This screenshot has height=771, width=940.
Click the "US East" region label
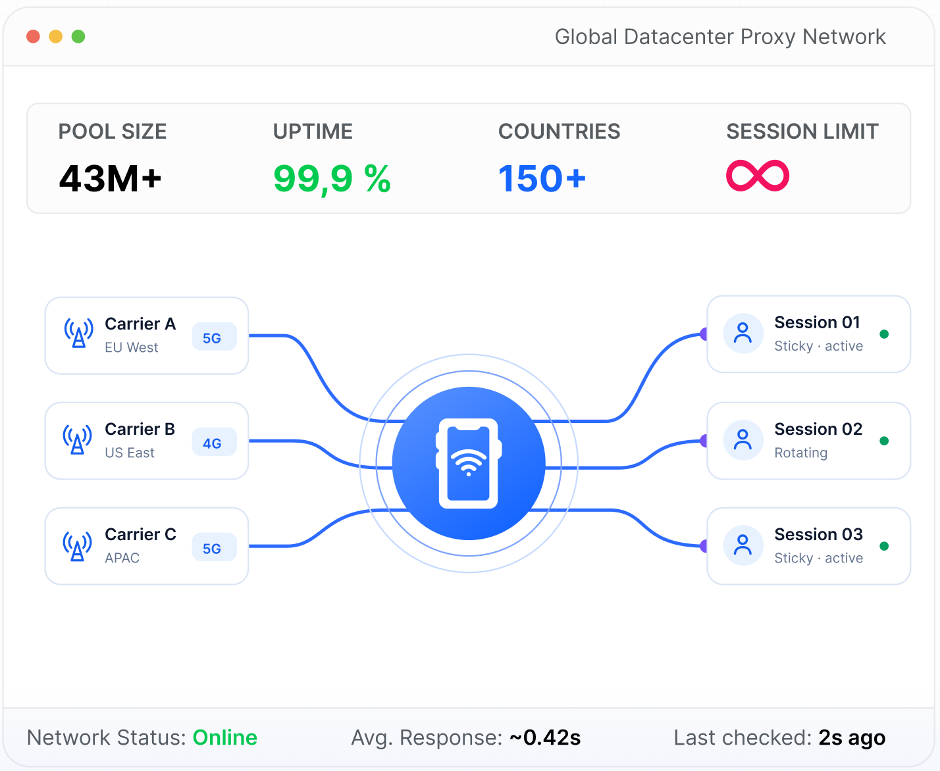click(x=130, y=453)
